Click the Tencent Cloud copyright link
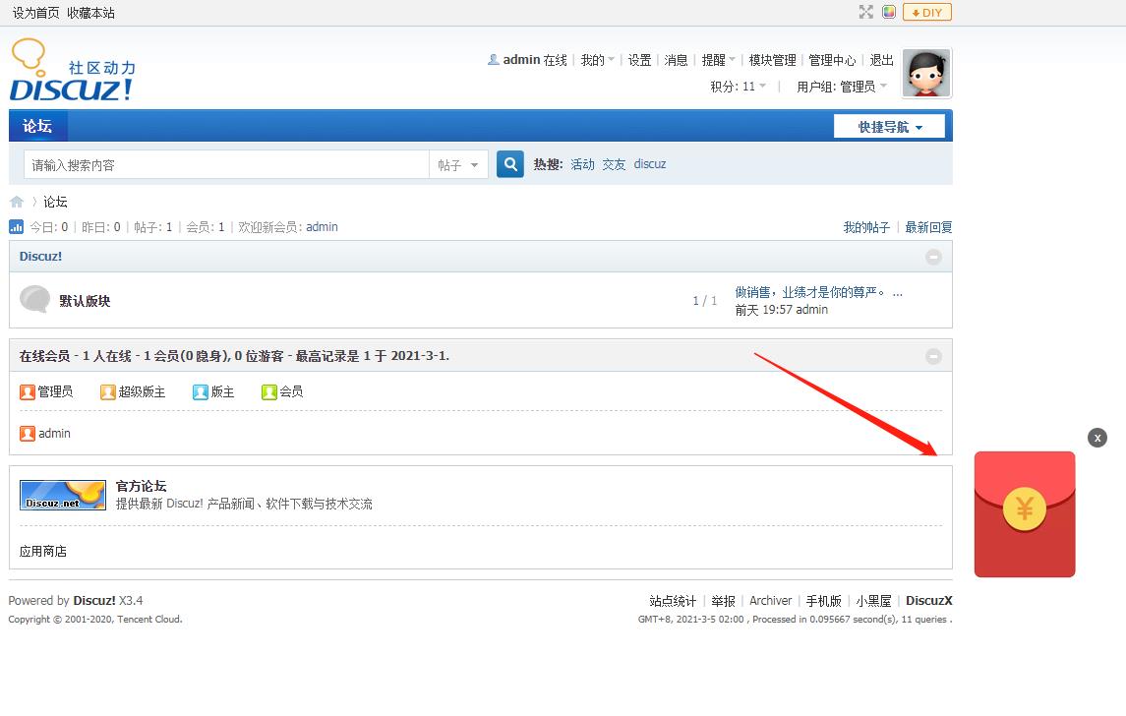The width and height of the screenshot is (1126, 716). pyautogui.click(x=148, y=619)
